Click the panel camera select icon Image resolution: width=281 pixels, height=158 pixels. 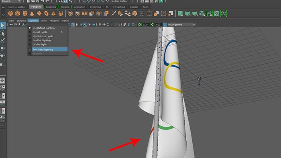point(11,24)
